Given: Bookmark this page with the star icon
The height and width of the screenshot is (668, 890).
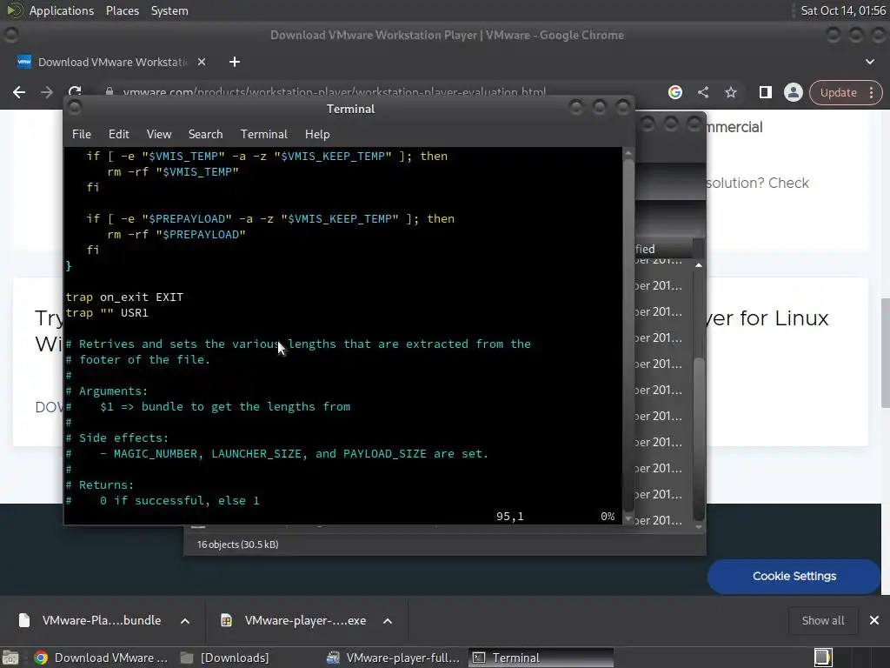Looking at the screenshot, I should pos(730,92).
